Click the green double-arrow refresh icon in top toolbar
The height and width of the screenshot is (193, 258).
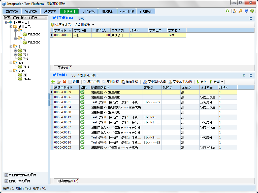[228, 11]
